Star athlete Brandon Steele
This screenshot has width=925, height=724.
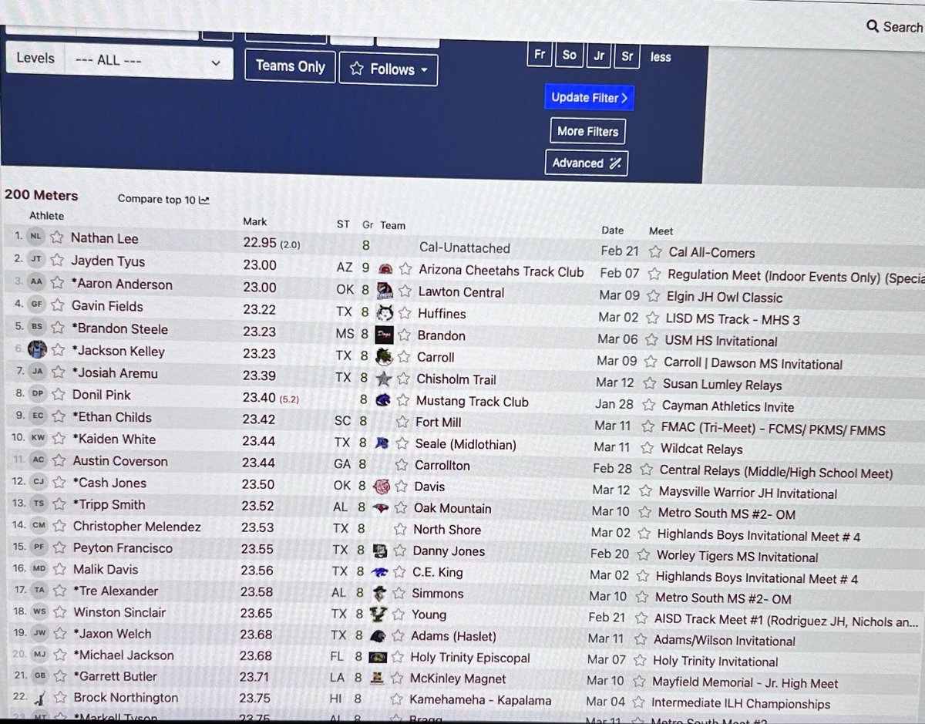click(57, 329)
